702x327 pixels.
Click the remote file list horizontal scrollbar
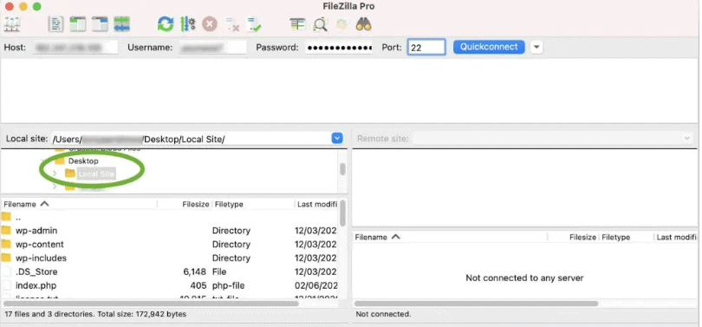(477, 304)
